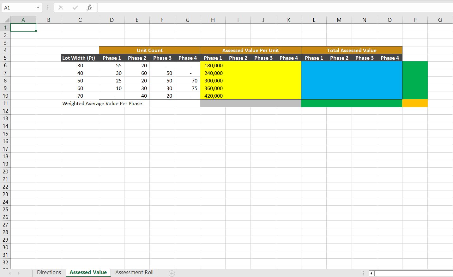Click Phase 2 under Assessed Value Per Unit

click(238, 58)
